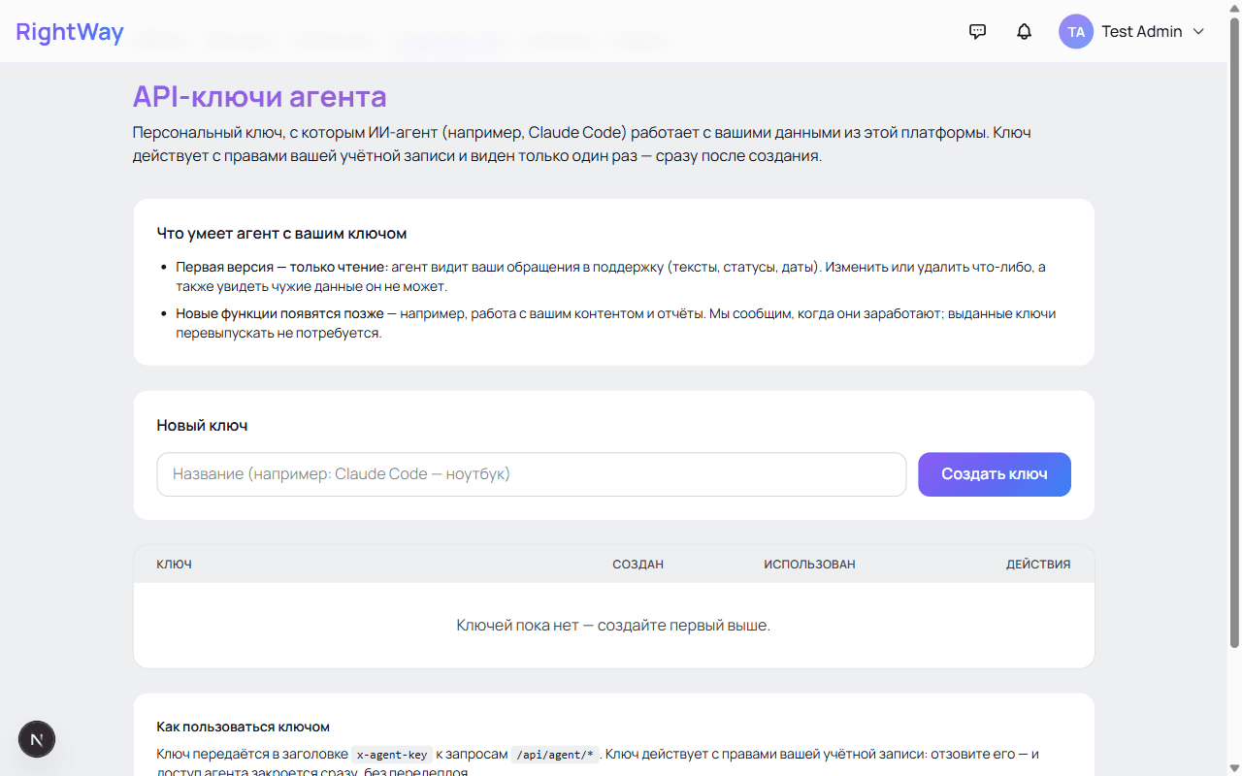Open the chat messages icon
Viewport: 1242px width, 776px height.
[x=978, y=31]
